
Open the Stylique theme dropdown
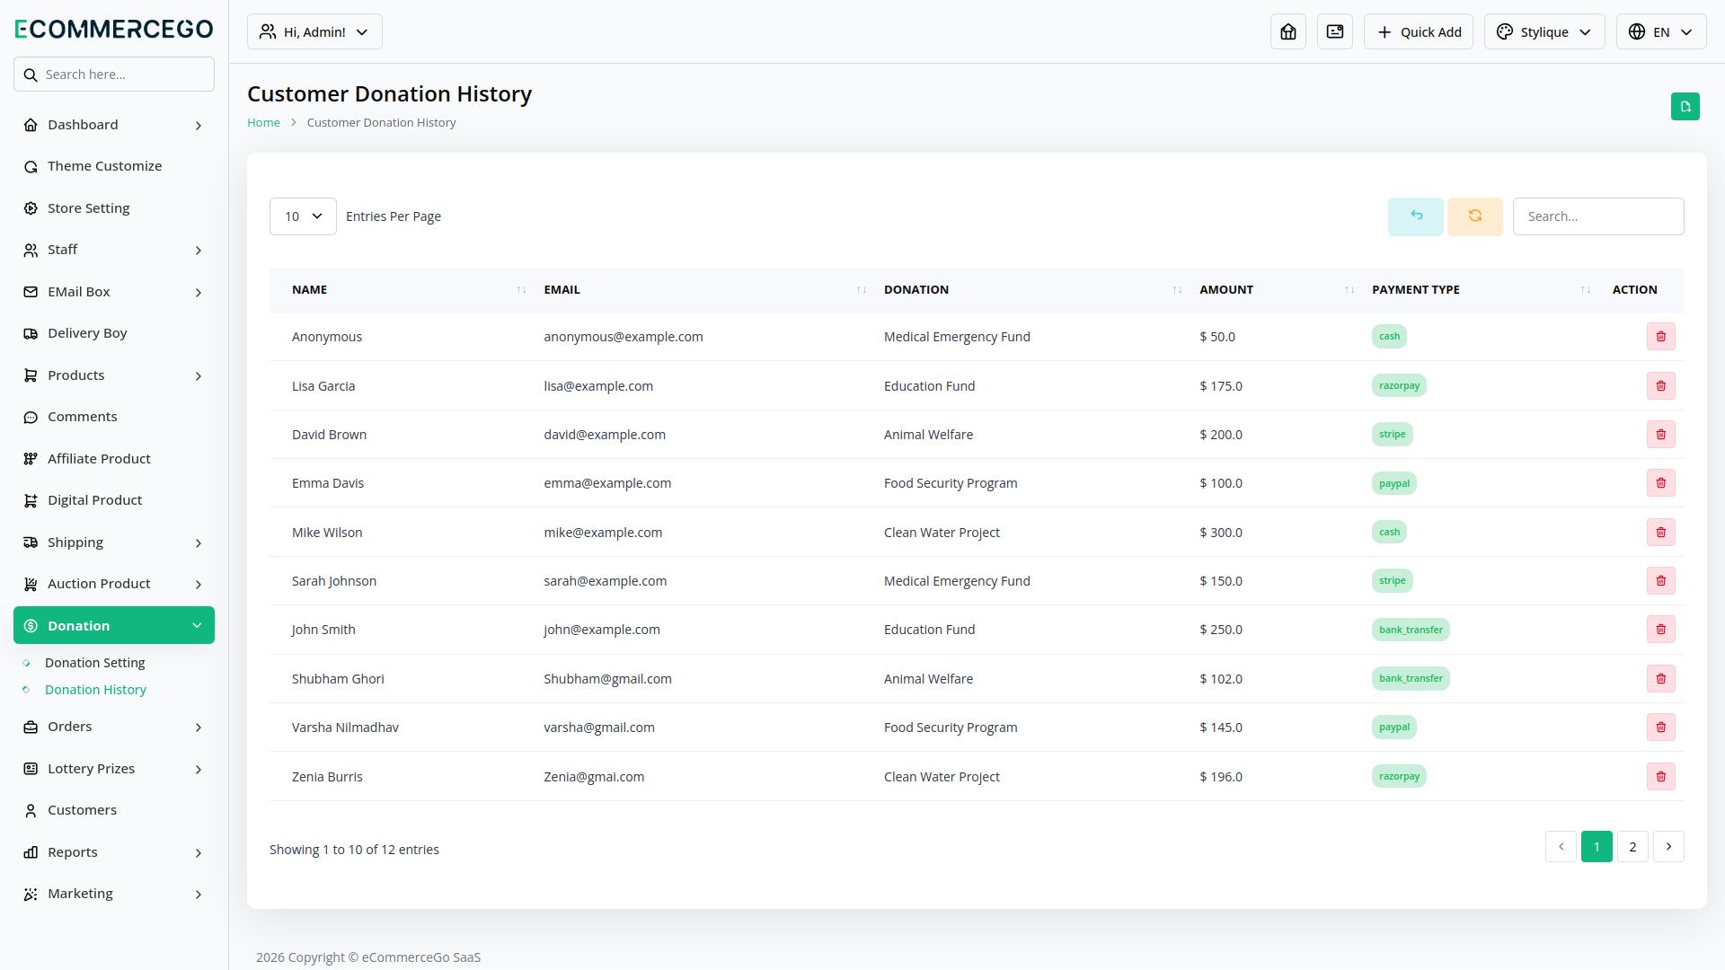pyautogui.click(x=1544, y=31)
